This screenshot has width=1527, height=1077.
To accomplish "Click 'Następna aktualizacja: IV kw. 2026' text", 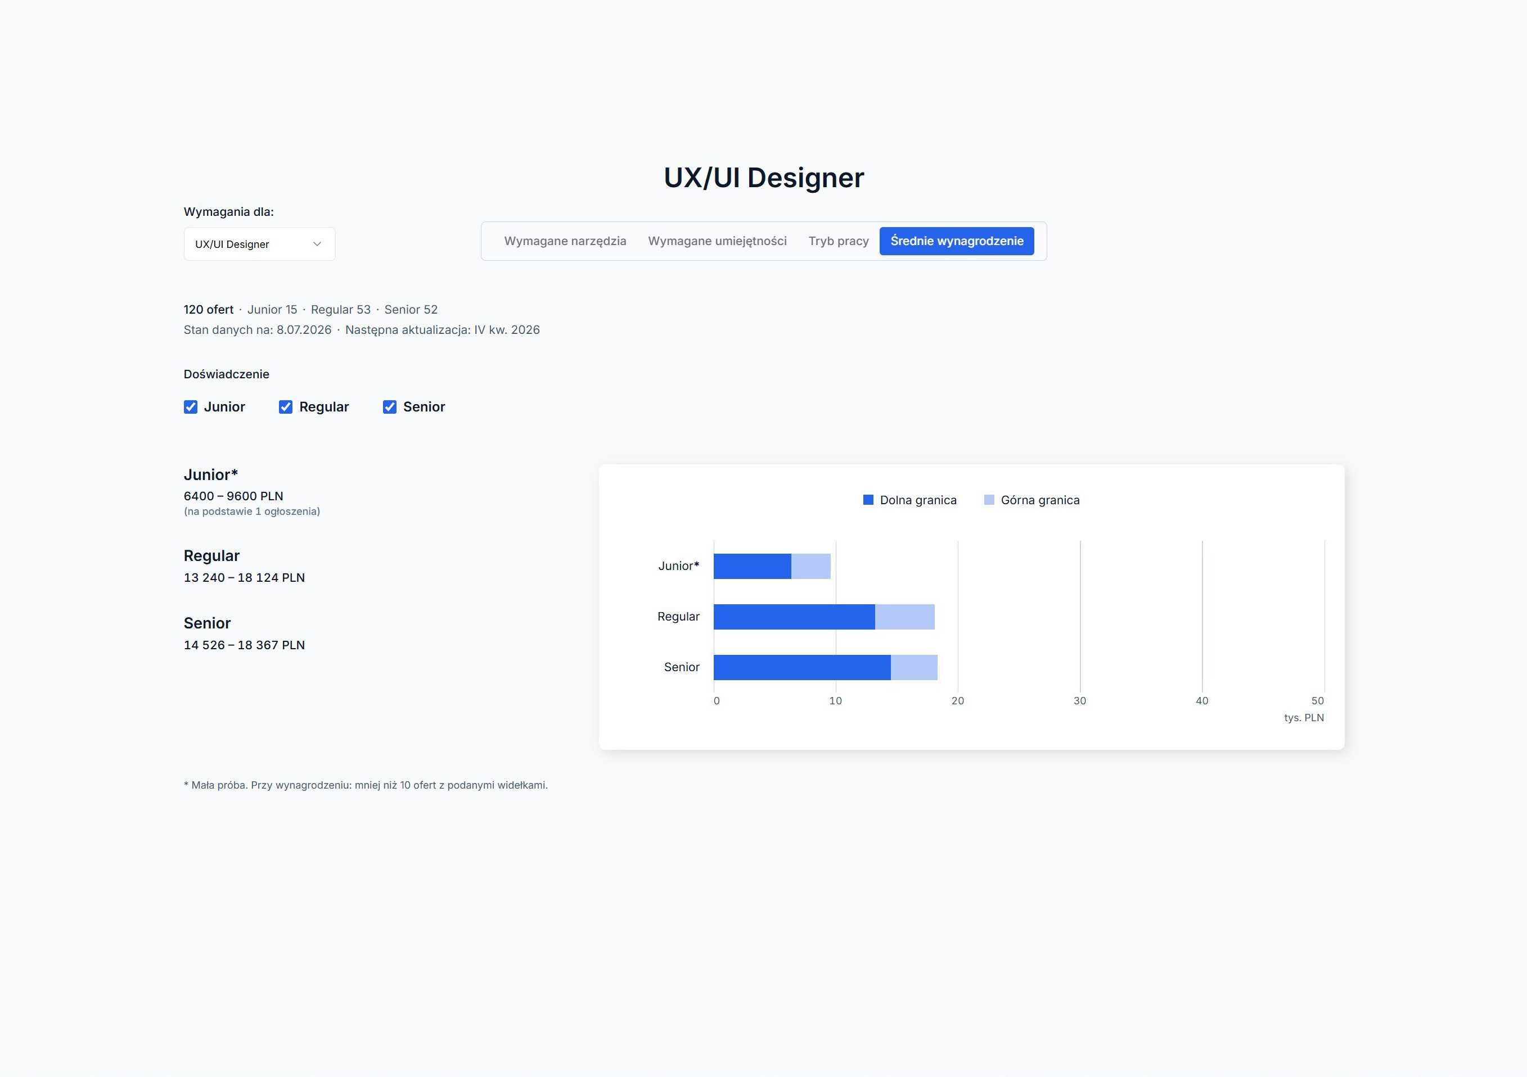I will click(442, 330).
